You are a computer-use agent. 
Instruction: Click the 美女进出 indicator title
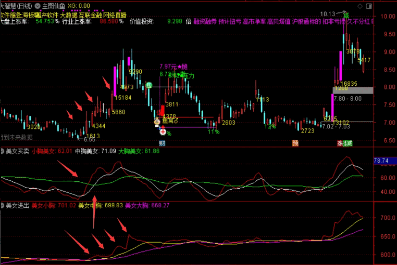click(x=18, y=205)
